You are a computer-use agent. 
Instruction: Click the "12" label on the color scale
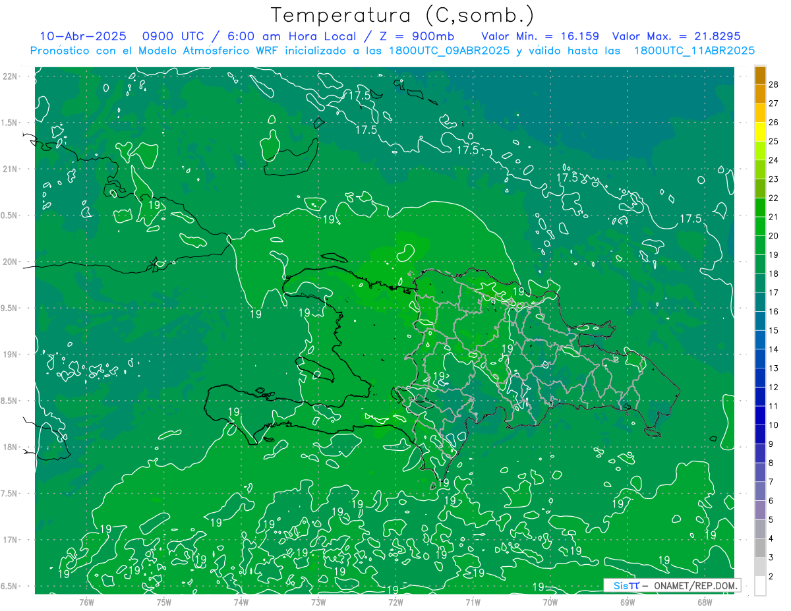[x=774, y=387]
